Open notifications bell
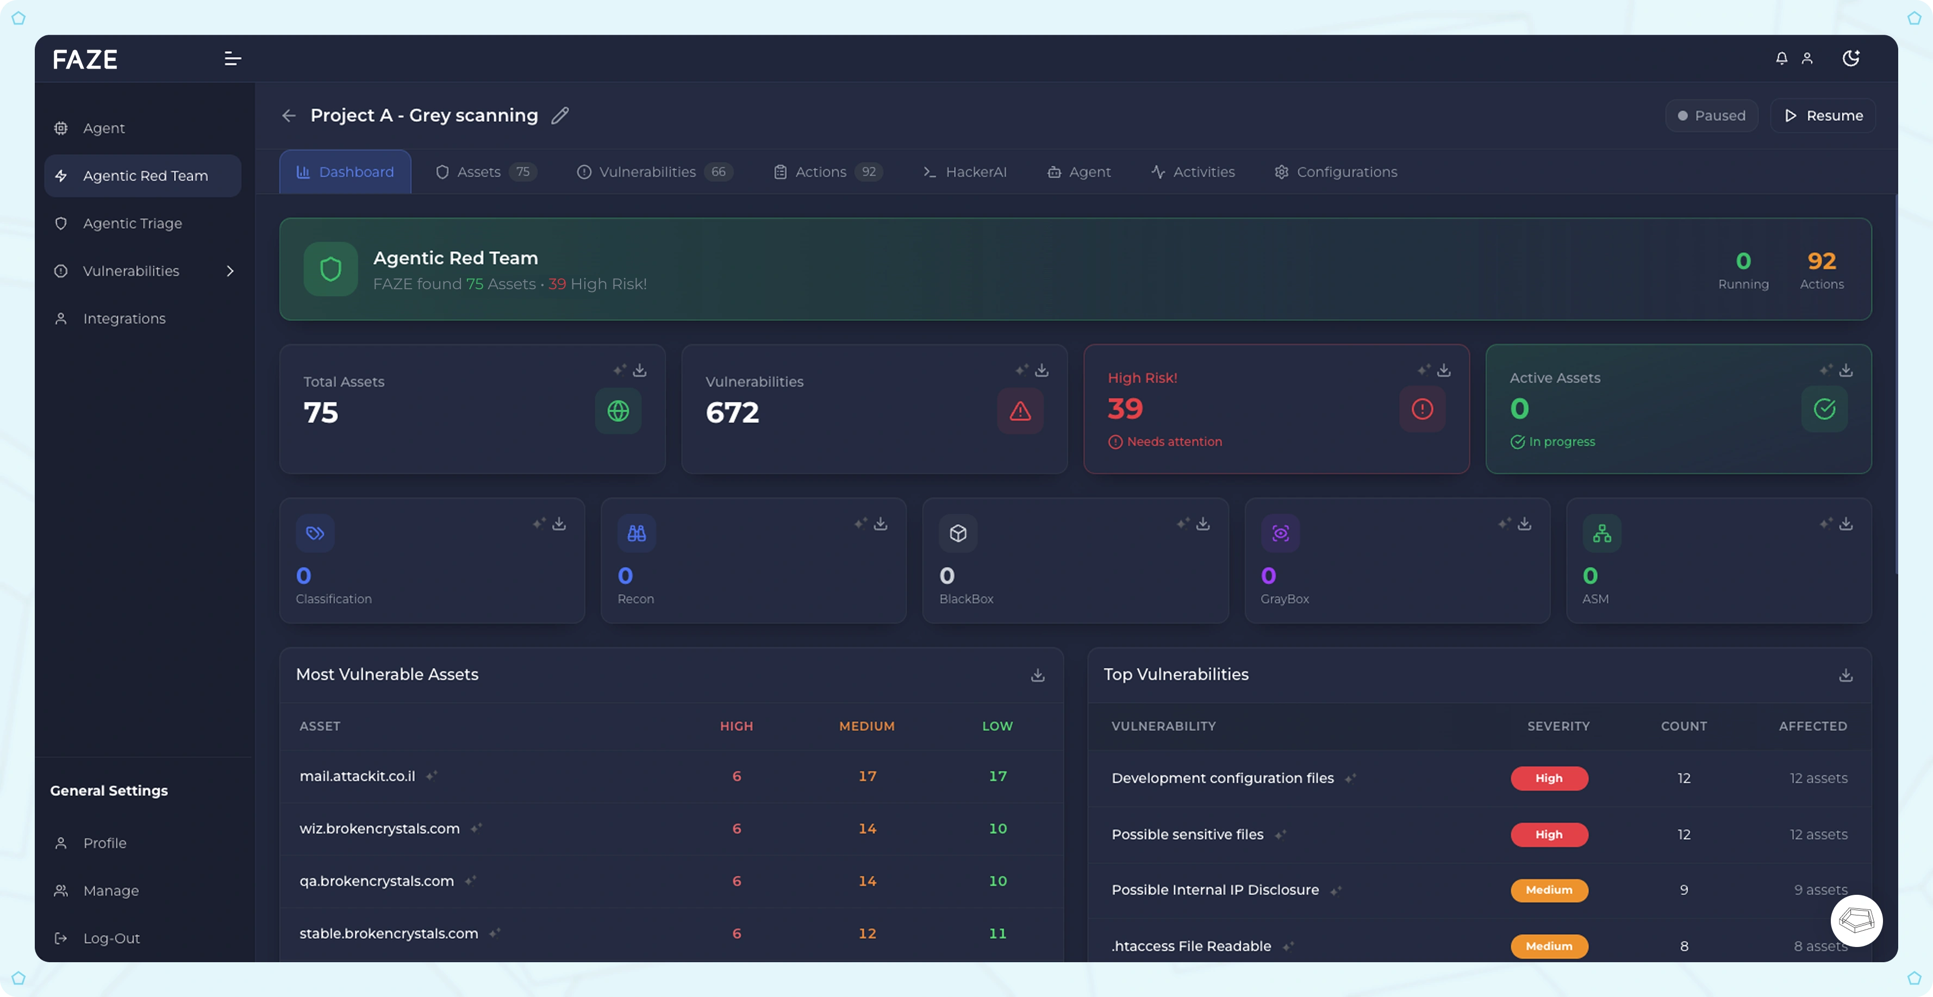The image size is (1933, 997). coord(1781,58)
